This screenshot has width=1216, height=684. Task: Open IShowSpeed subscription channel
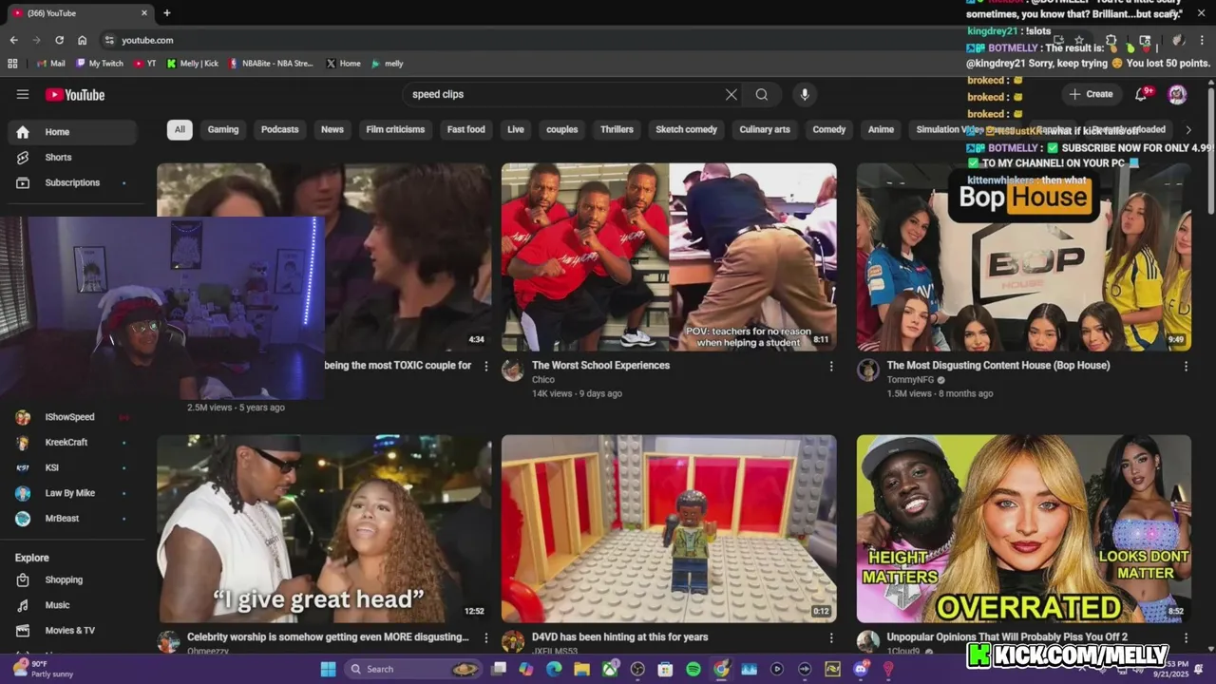click(x=68, y=417)
